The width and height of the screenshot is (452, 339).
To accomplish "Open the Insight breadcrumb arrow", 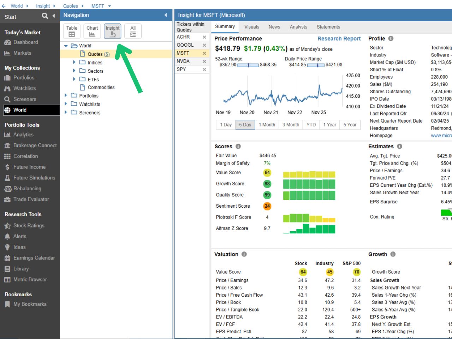I will pos(54,6).
